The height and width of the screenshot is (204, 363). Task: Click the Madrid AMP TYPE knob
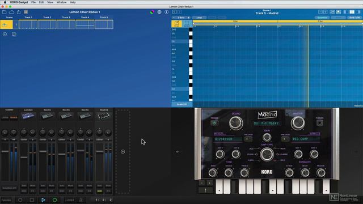[x=267, y=155]
